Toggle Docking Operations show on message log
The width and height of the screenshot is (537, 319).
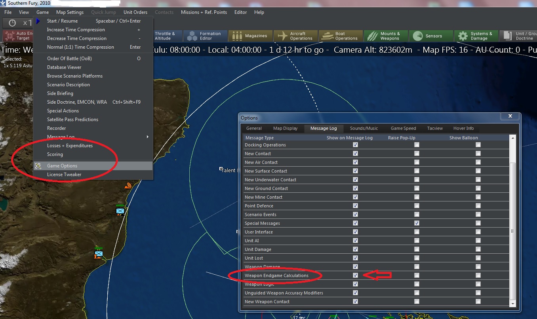[355, 145]
